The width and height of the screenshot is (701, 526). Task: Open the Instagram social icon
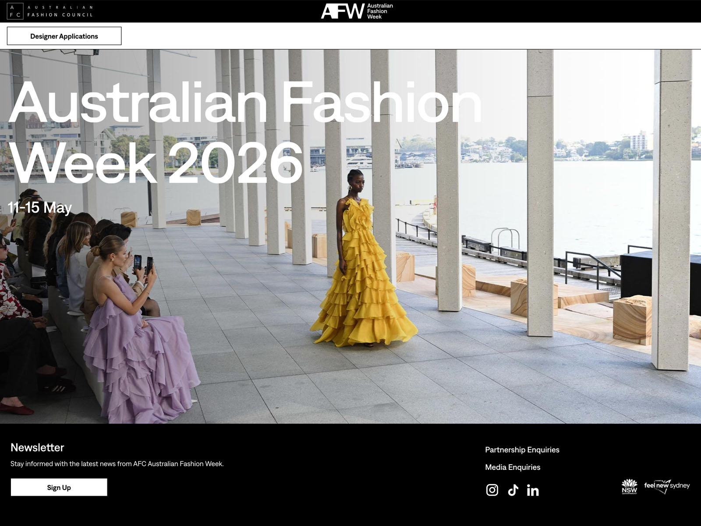492,490
